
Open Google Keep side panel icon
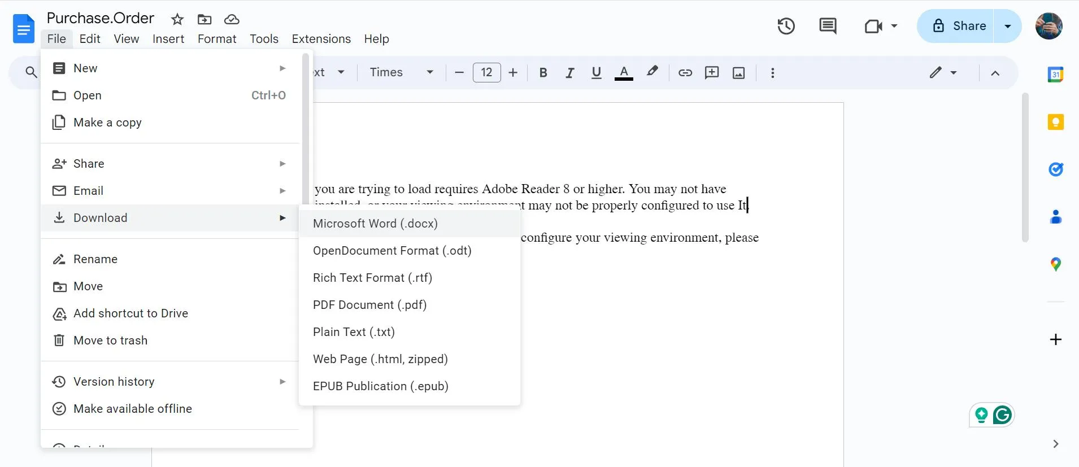pyautogui.click(x=1055, y=122)
